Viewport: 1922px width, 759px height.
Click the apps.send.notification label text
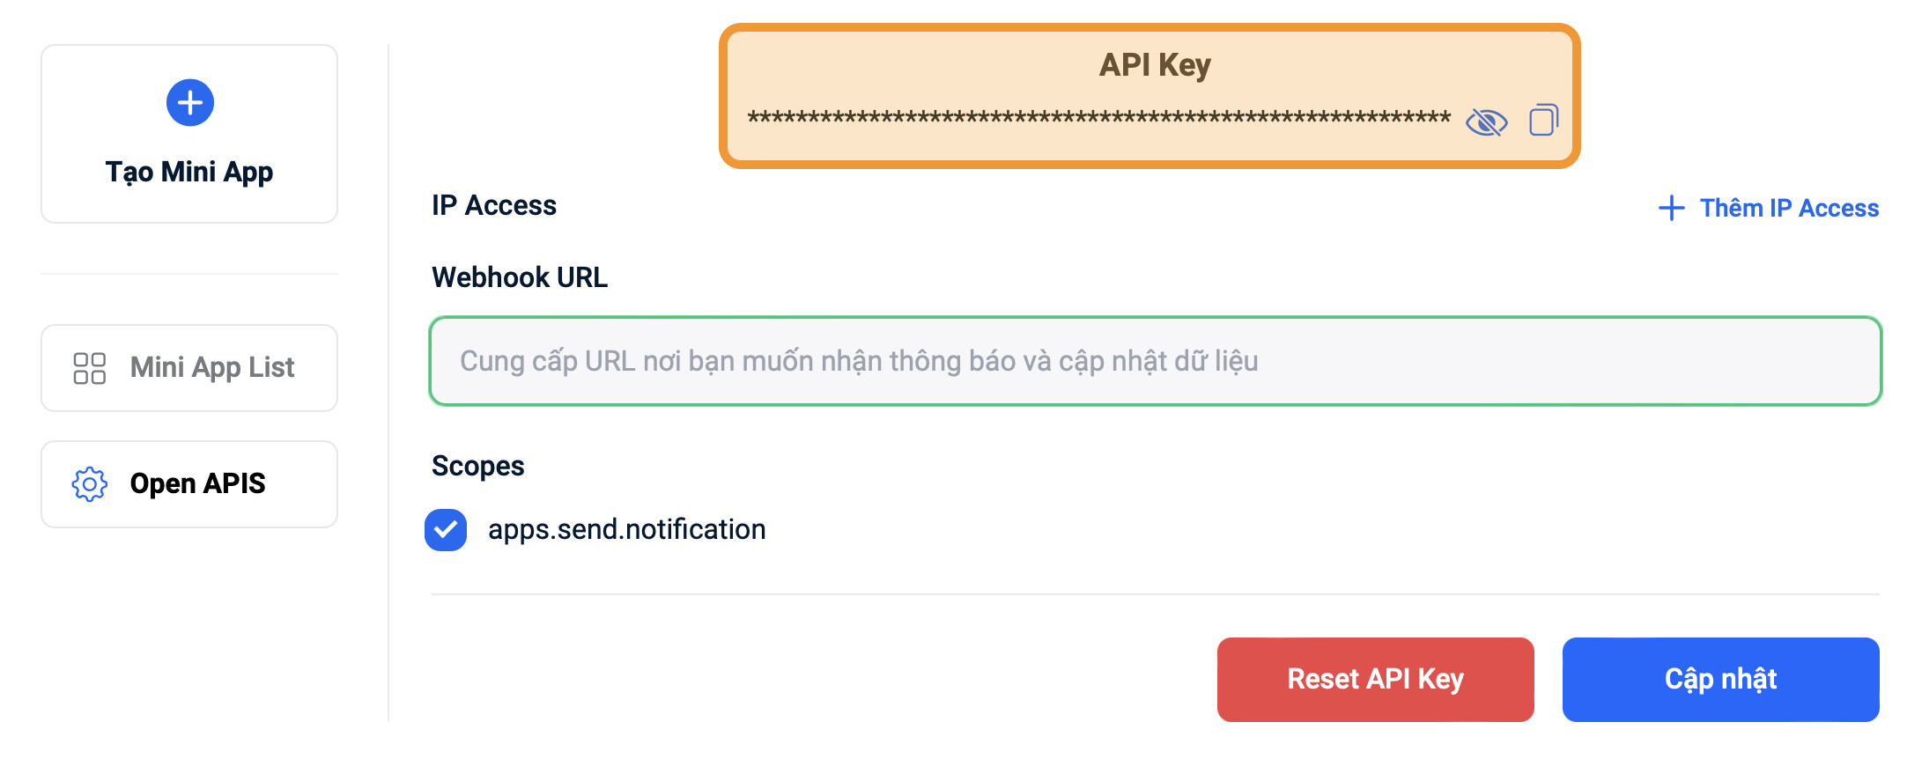pyautogui.click(x=628, y=529)
